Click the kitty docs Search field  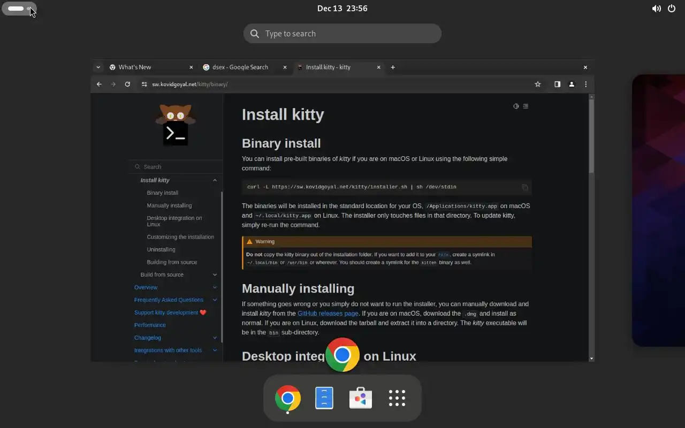(x=176, y=167)
